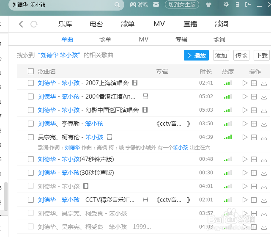271x237 pixels.
Task: Add 30秒铃声版 to playlist
Action: (254, 173)
